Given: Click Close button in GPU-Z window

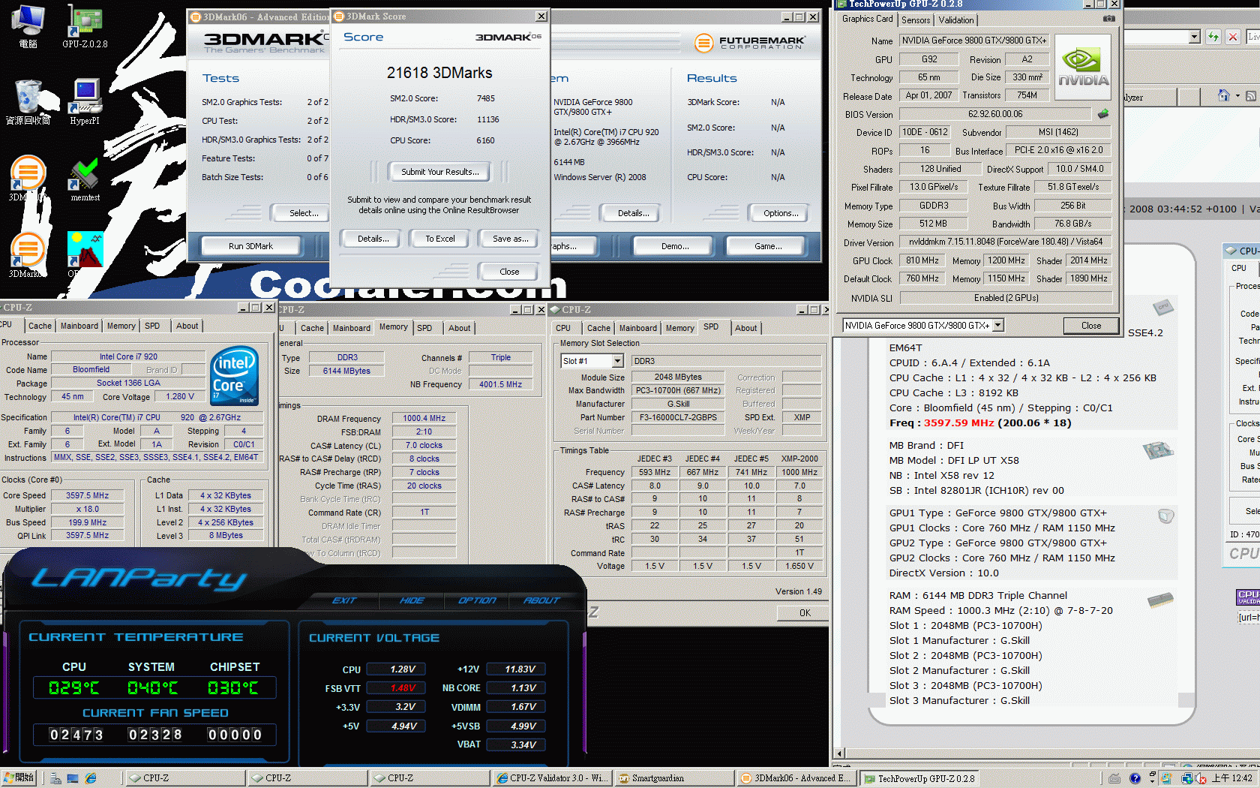Looking at the screenshot, I should 1090,326.
